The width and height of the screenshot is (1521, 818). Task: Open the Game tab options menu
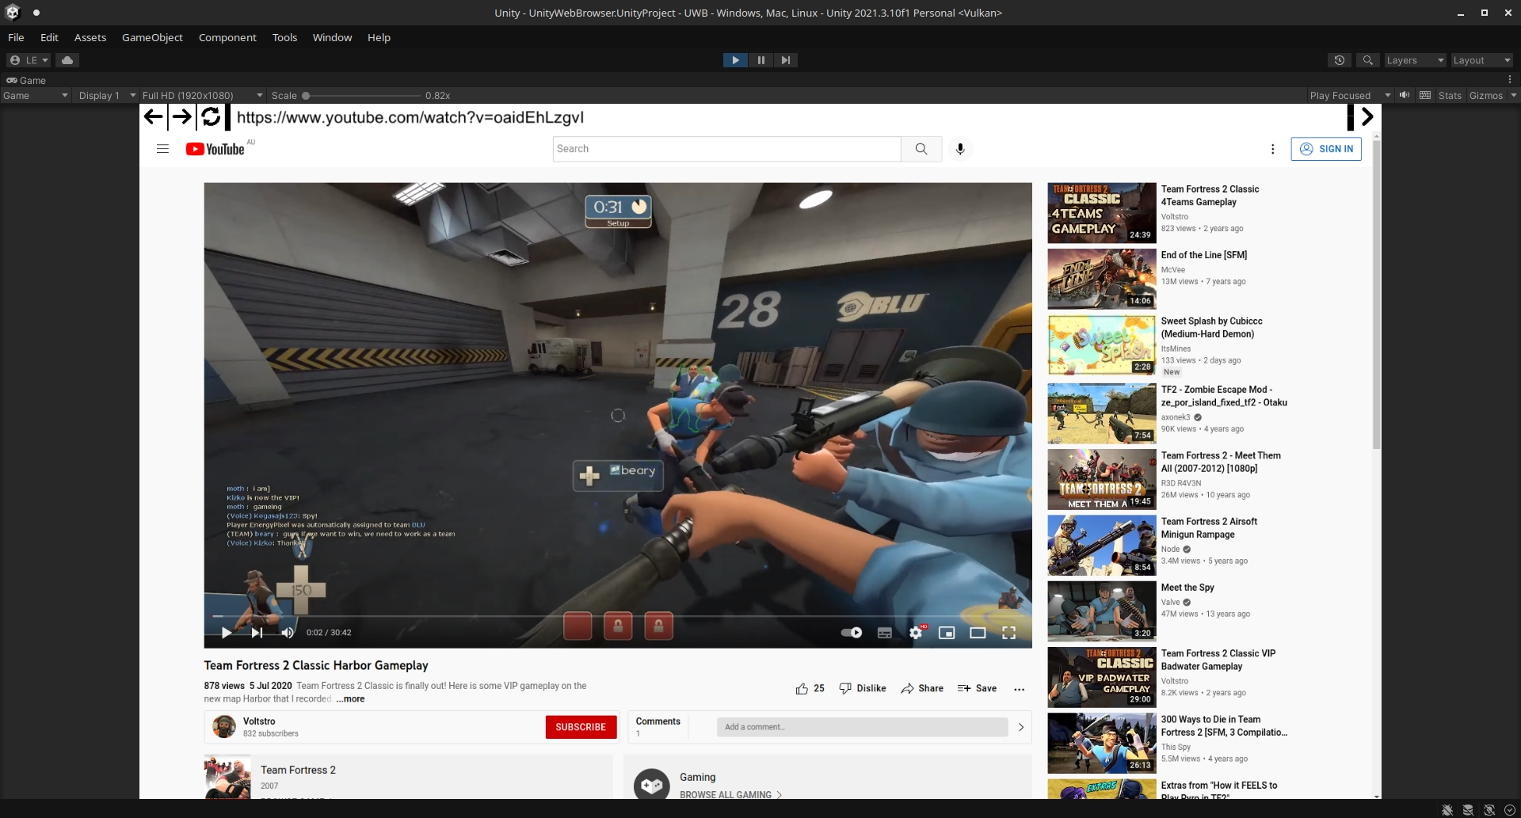point(1510,79)
